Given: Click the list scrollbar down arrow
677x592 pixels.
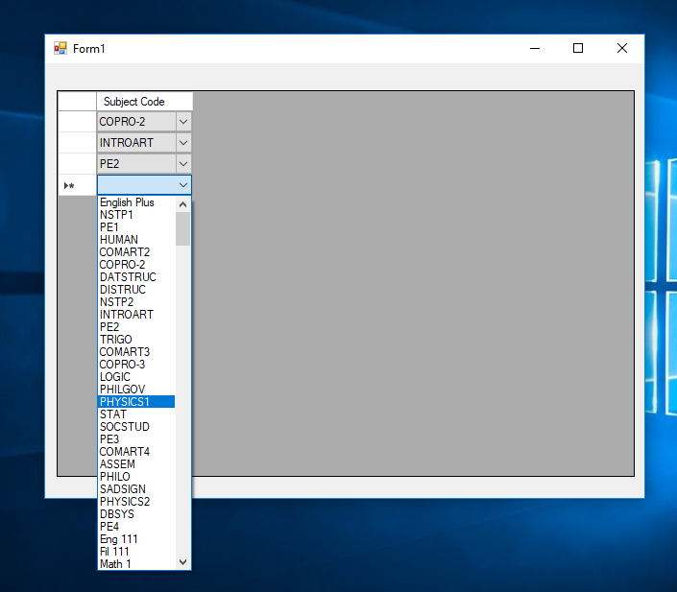Looking at the screenshot, I should click(x=183, y=562).
